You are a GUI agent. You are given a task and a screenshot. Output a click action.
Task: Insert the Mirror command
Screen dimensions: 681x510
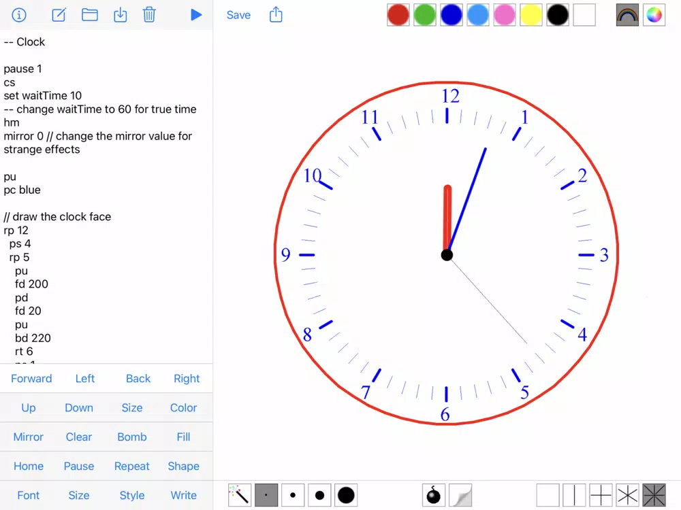(28, 437)
